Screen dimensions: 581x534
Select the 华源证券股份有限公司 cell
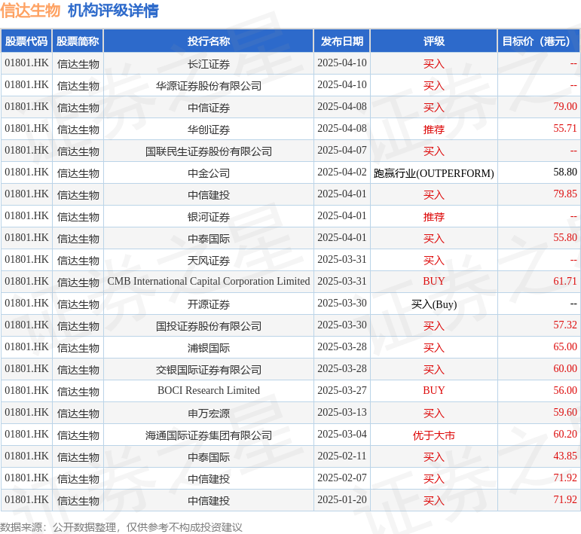[x=209, y=86]
